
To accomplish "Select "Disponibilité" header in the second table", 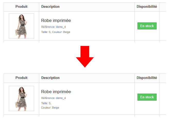I will point(147,78).
